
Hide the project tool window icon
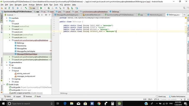(50, 15)
